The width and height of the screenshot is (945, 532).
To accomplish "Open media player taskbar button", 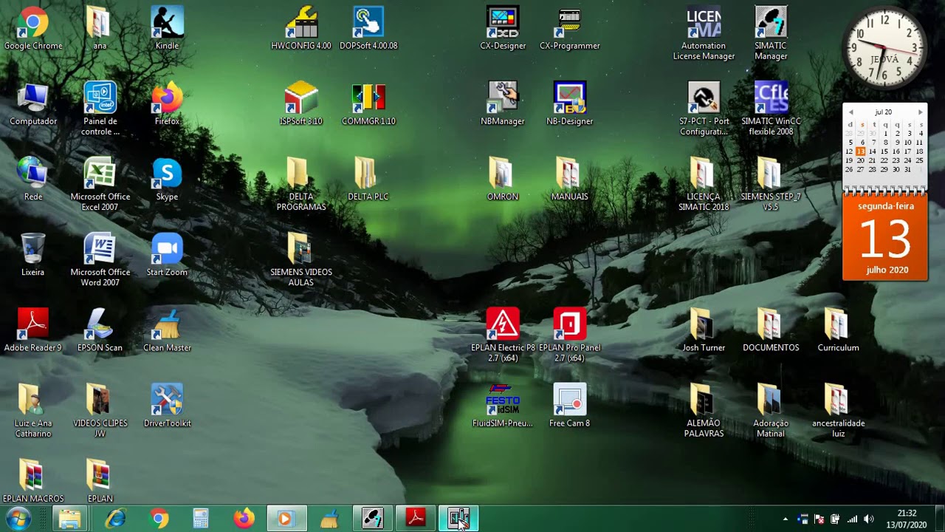I will [x=285, y=519].
